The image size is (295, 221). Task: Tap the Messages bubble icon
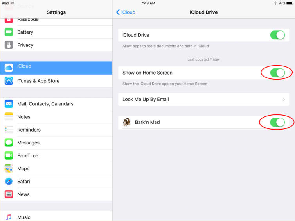pos(9,143)
